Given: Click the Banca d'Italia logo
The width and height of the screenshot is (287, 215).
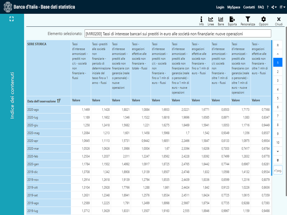Looking at the screenshot, I should (x=7, y=7).
